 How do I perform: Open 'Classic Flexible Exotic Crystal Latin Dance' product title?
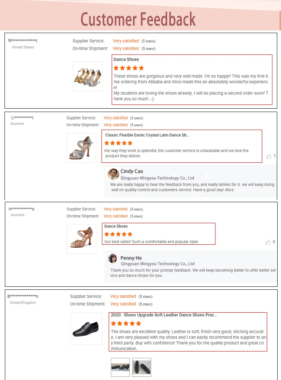(147, 135)
